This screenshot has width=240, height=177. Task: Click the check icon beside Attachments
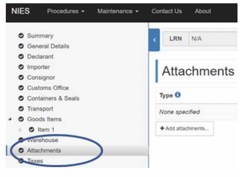(x=21, y=151)
